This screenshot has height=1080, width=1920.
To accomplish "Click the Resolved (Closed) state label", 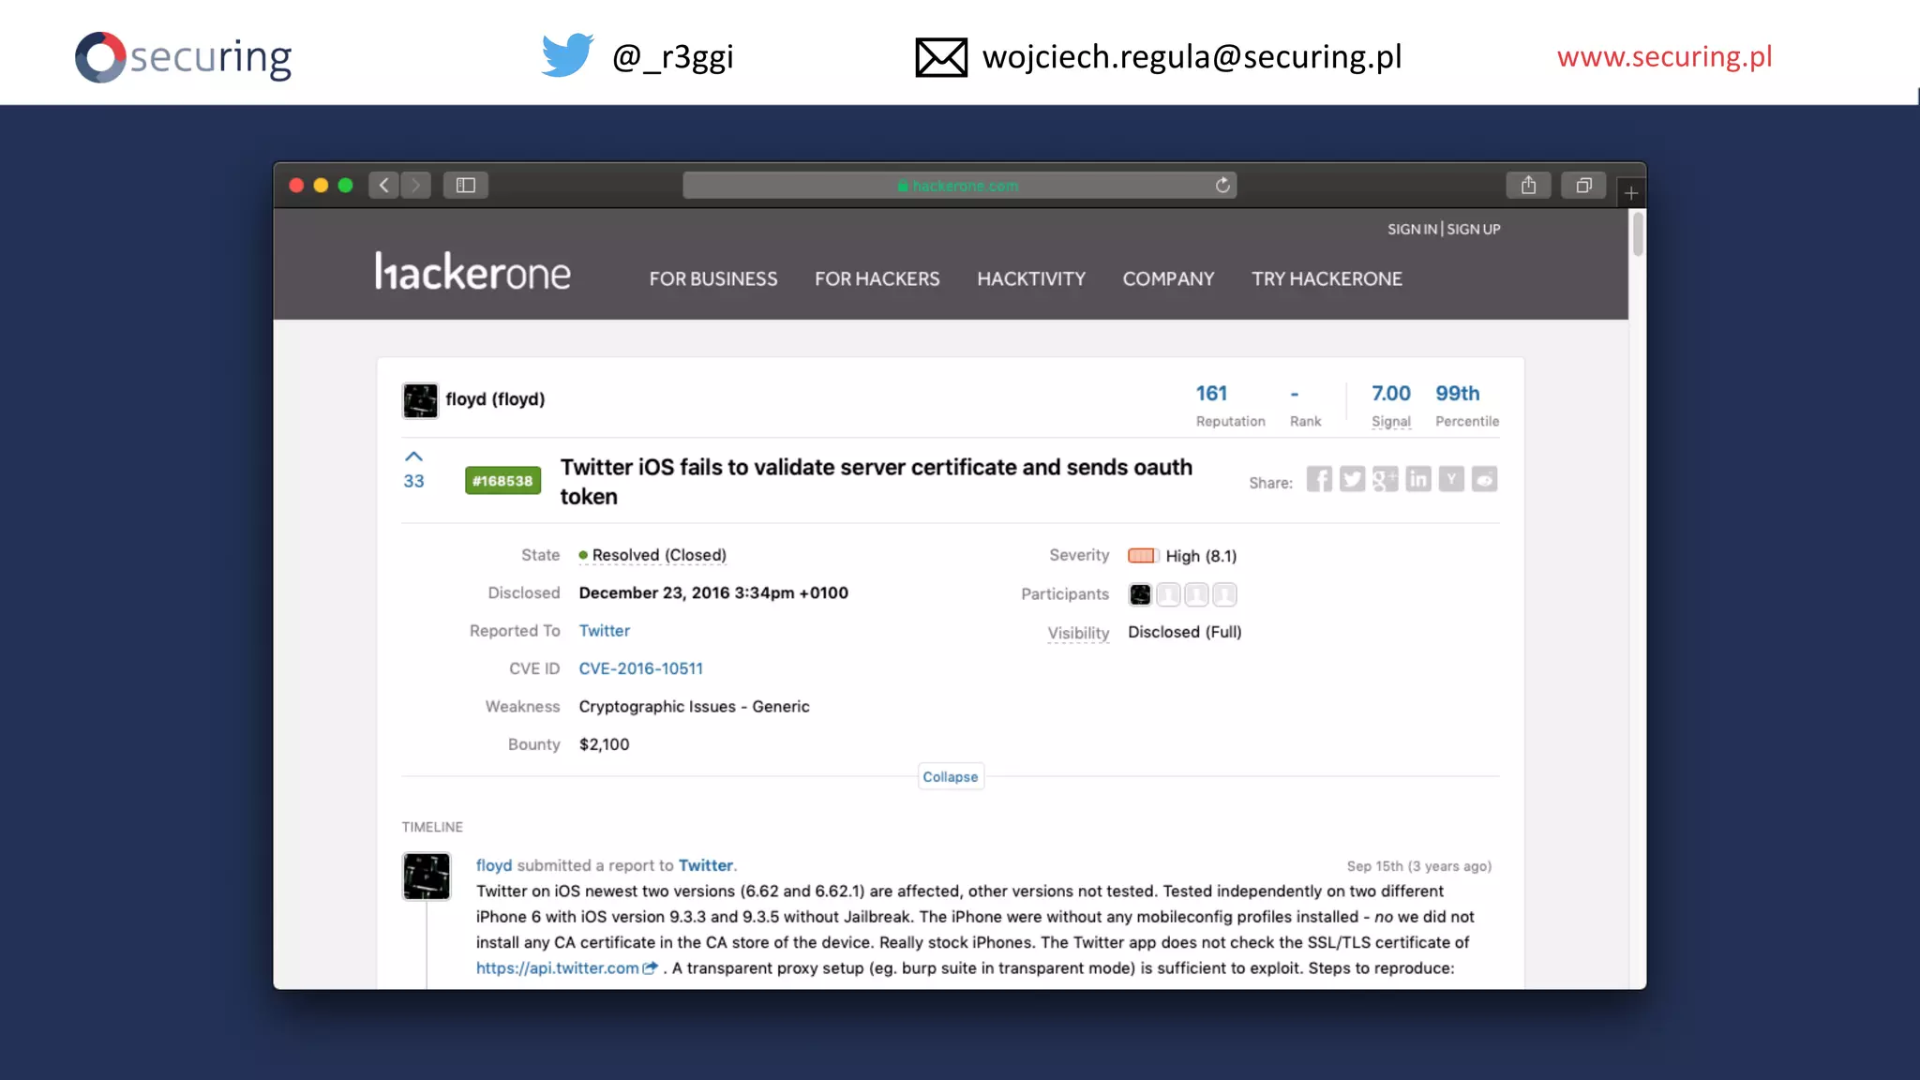I will [x=652, y=555].
